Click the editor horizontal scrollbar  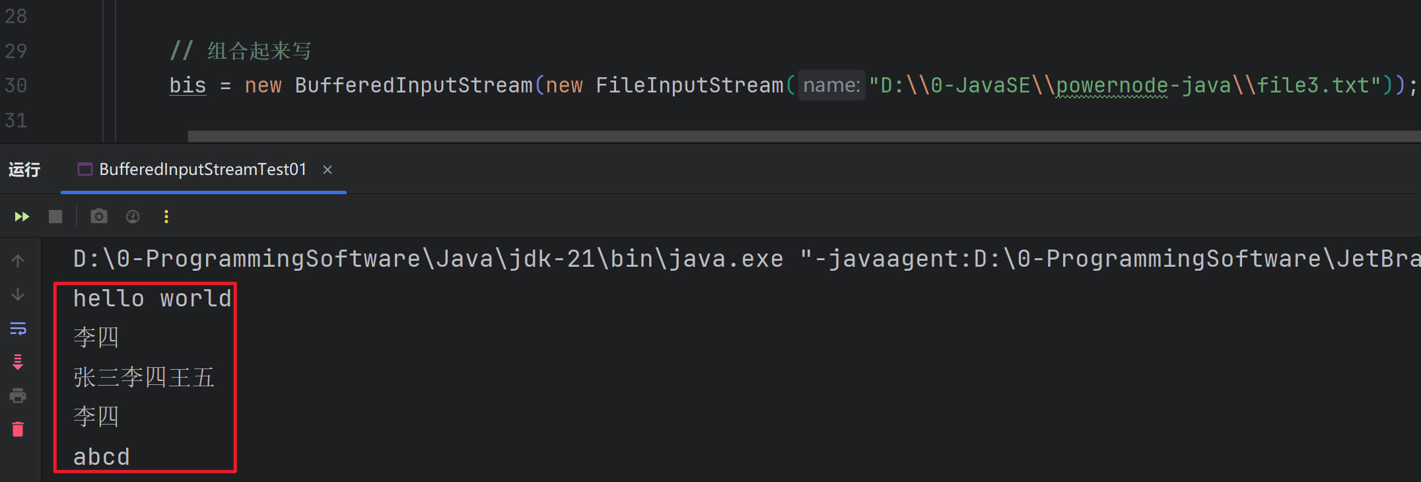pos(792,136)
